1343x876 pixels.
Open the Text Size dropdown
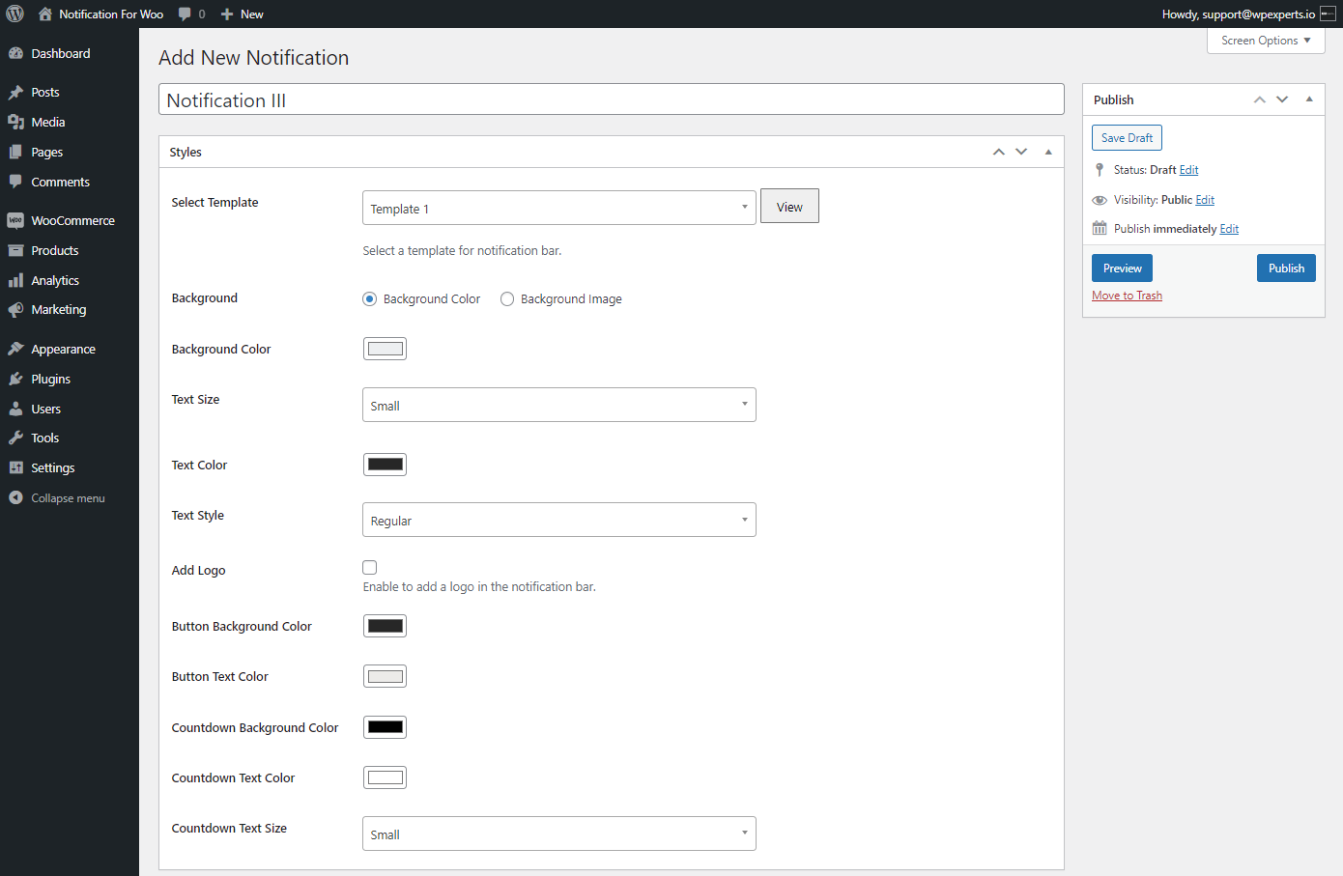pyautogui.click(x=559, y=405)
